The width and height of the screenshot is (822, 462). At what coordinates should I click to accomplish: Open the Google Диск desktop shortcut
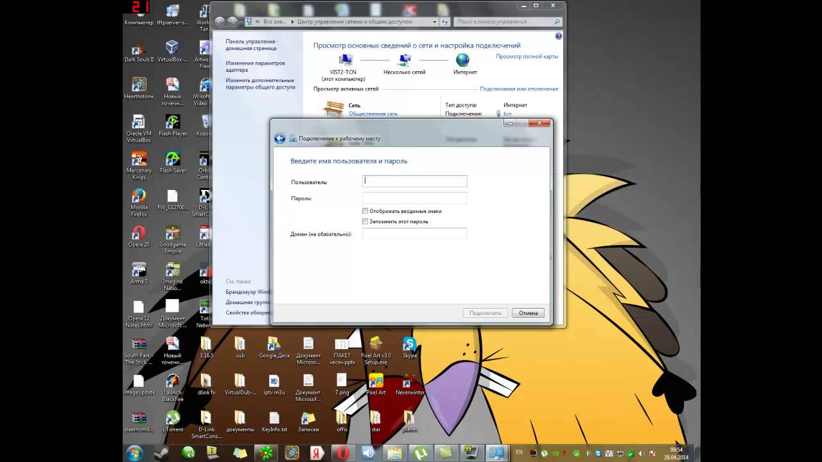coord(274,348)
